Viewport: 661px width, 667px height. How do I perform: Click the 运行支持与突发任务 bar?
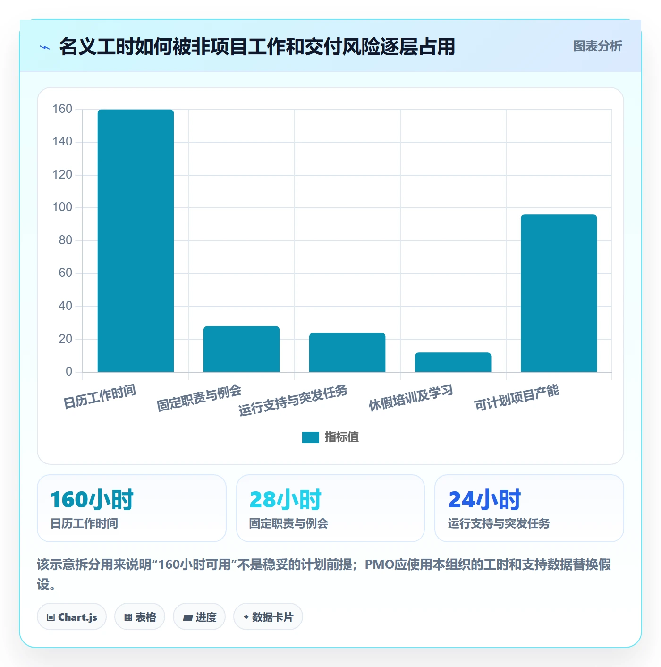pyautogui.click(x=347, y=352)
